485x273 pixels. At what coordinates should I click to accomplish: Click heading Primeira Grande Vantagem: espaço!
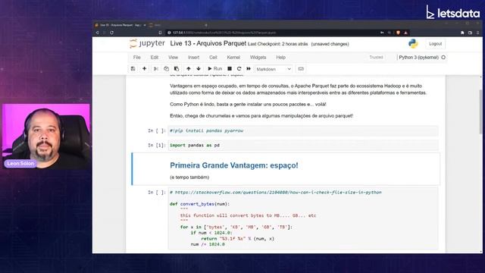pyautogui.click(x=234, y=165)
